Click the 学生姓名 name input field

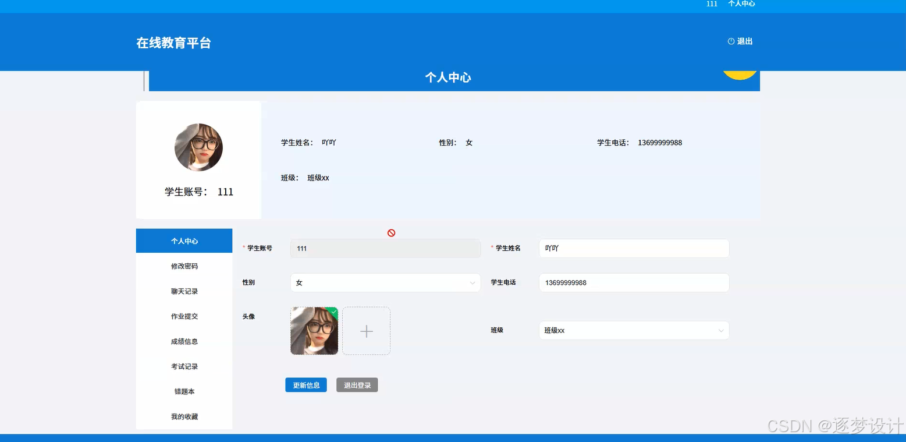click(634, 248)
